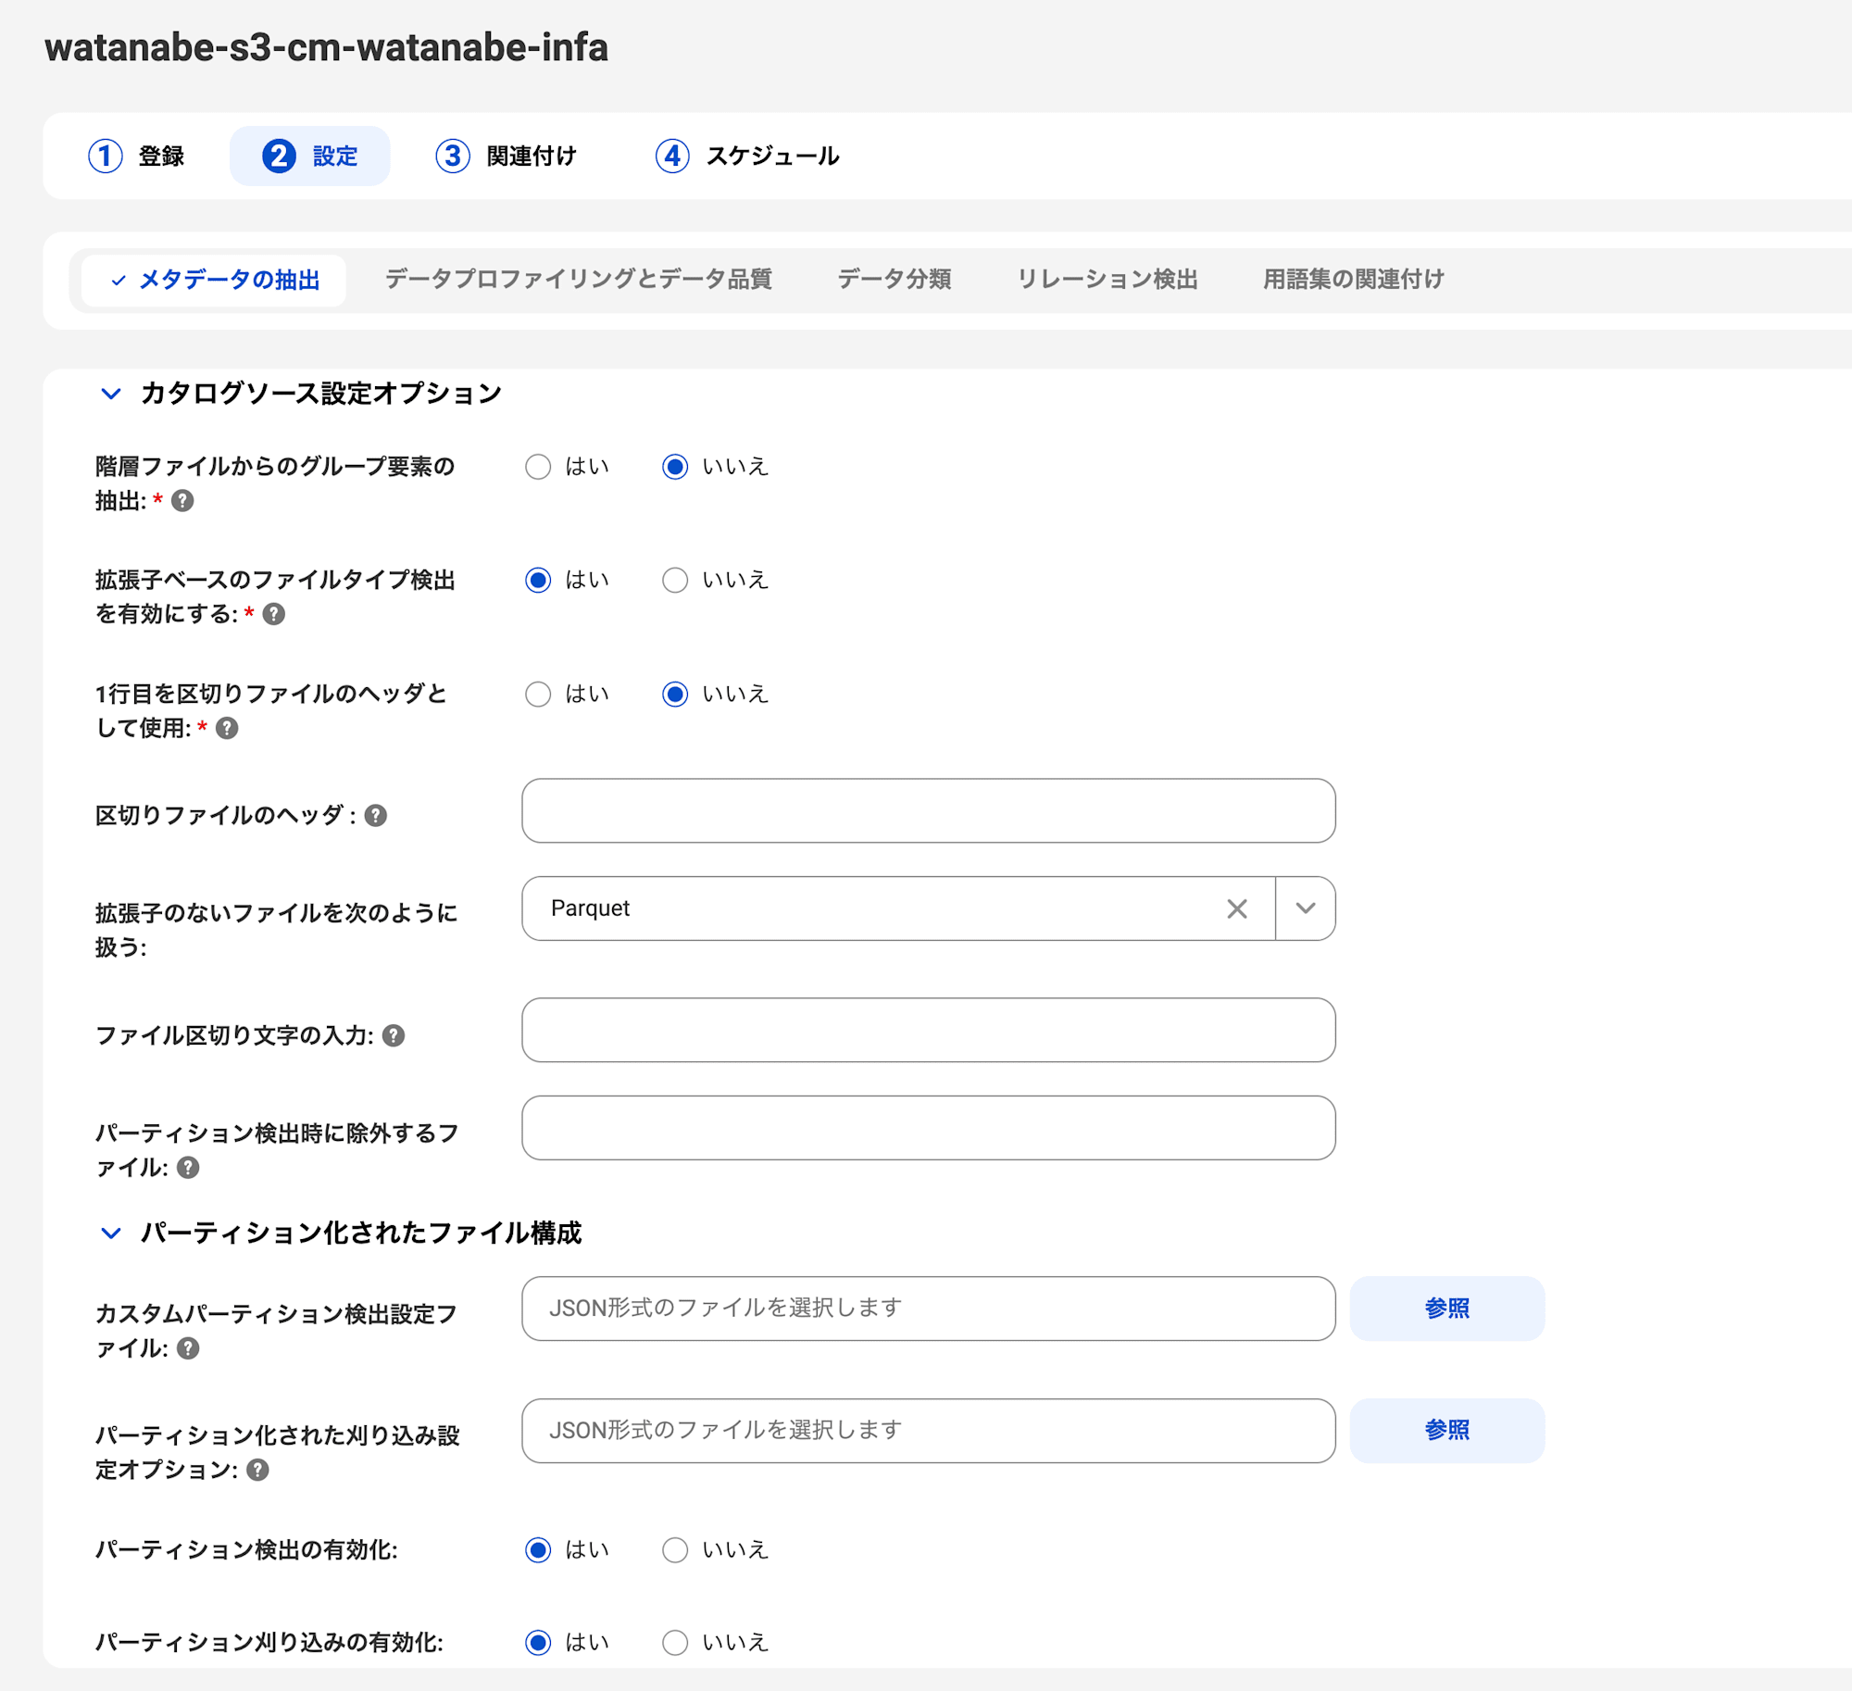Click 参照 for カスタムパーティション検出設定ファイル
1852x1691 pixels.
pyautogui.click(x=1447, y=1309)
